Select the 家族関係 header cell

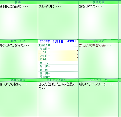point(98,2)
